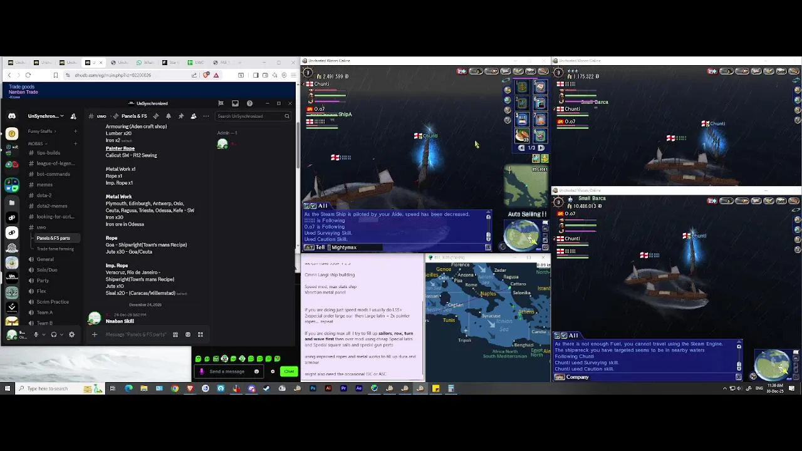Toggle the All chat filter checkbox in main game

coord(314,205)
